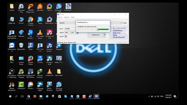The image size is (187, 105).
Task: Open the volume control in system tray
Action: click(158, 97)
